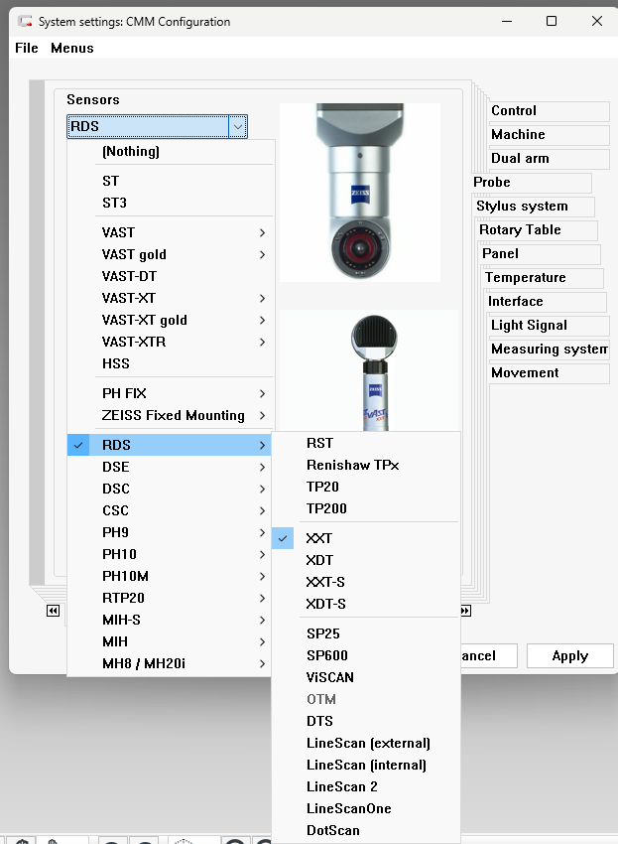Click the RDS sensor head image

(359, 192)
